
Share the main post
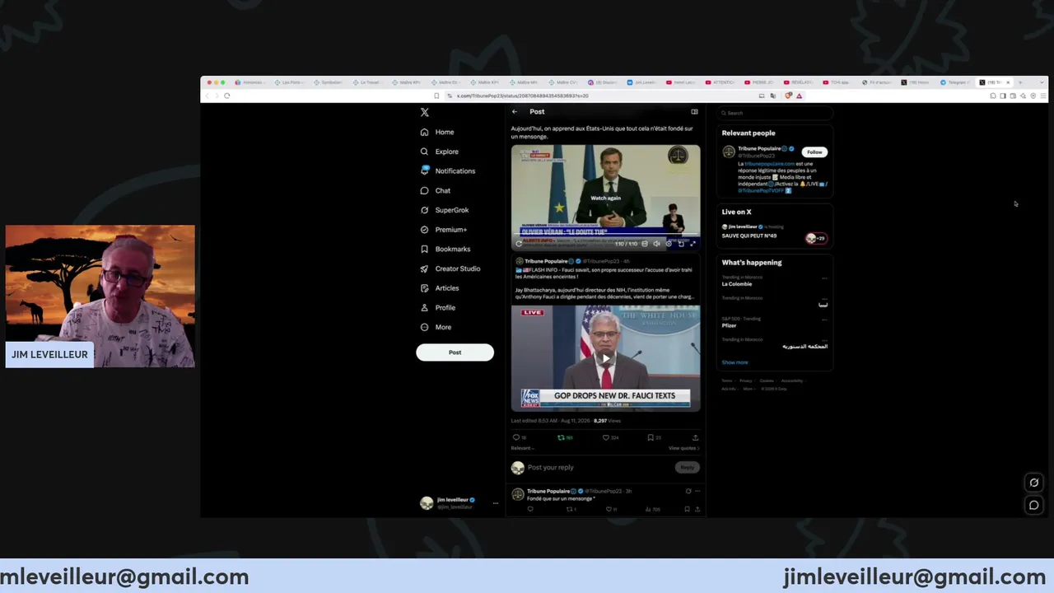pyautogui.click(x=695, y=437)
